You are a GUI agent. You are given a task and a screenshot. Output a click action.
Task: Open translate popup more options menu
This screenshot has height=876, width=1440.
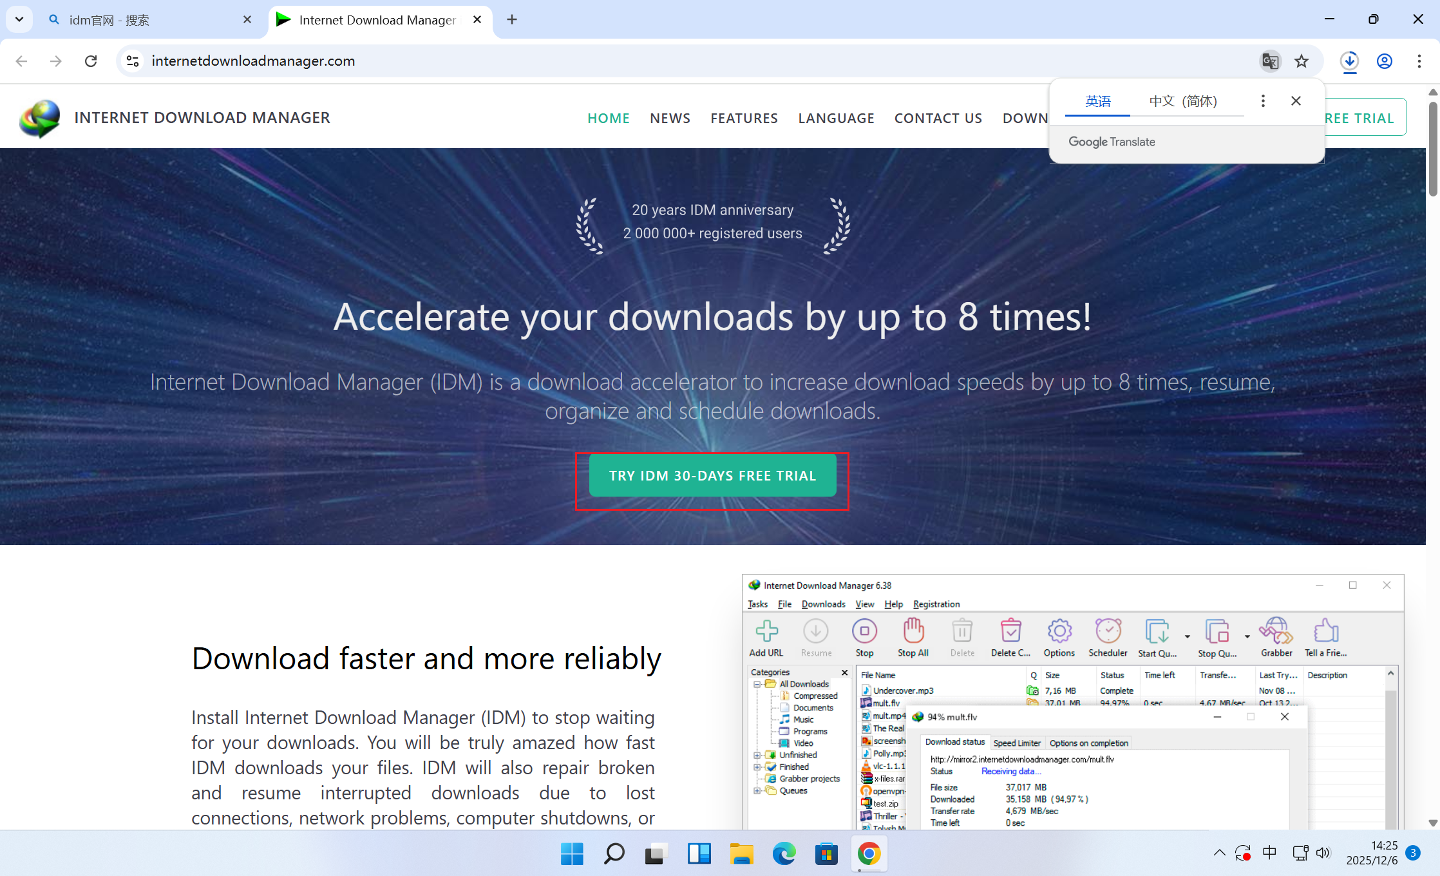pos(1263,101)
